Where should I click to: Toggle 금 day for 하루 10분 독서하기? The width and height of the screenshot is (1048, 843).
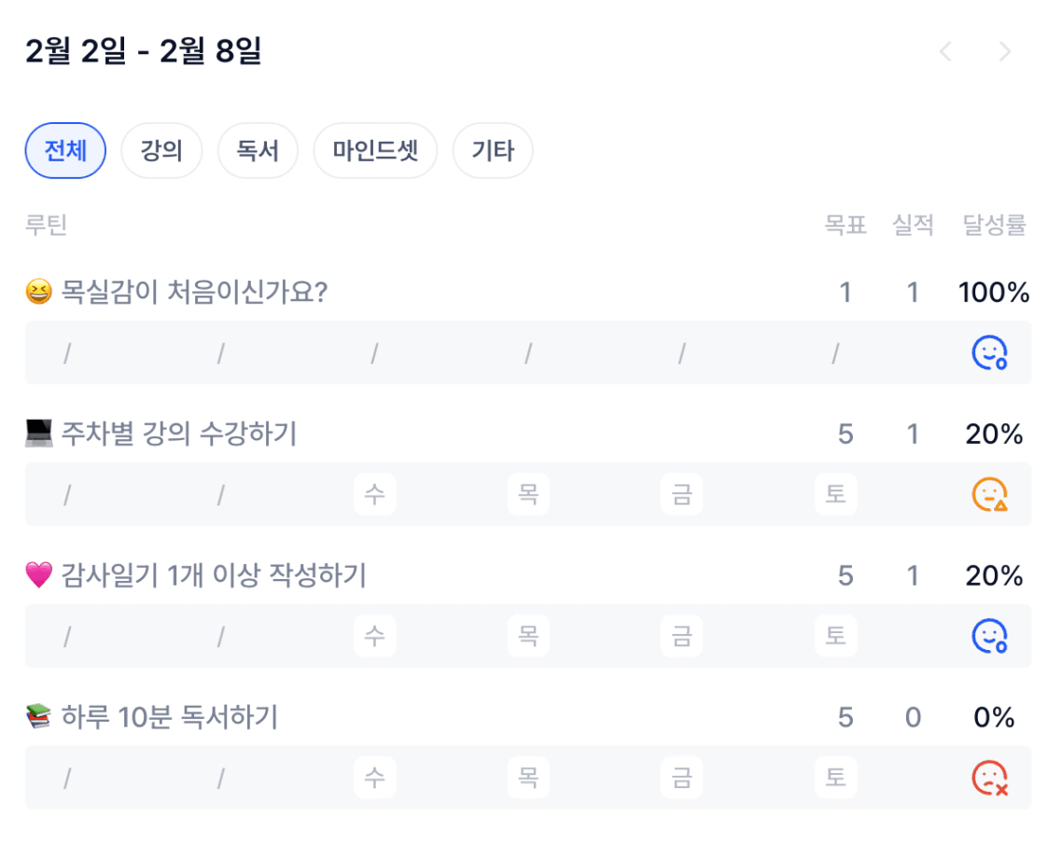(x=682, y=778)
